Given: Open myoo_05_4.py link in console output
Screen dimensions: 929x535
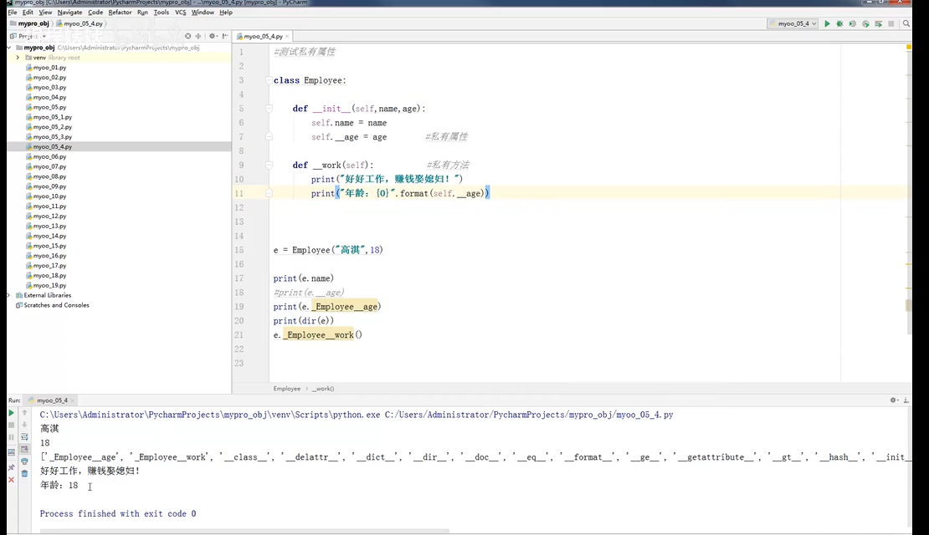Looking at the screenshot, I should tap(529, 415).
